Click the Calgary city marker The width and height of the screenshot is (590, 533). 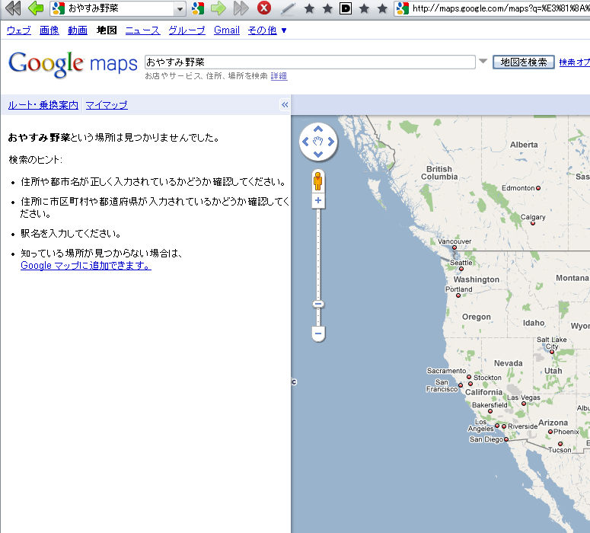tap(532, 223)
